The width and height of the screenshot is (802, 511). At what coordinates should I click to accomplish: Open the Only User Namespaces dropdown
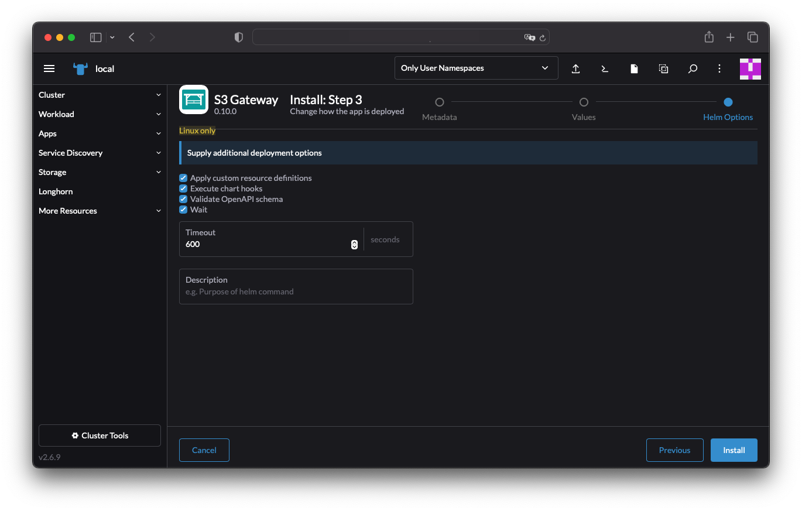point(476,68)
